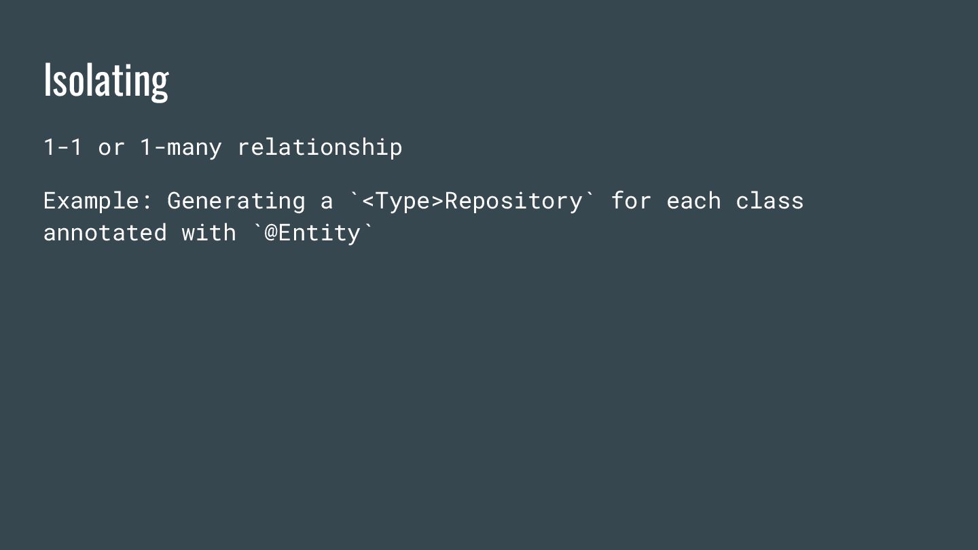Screen dimensions: 978x550
Task: Click the word 'annotated' in the last line
Action: click(105, 233)
